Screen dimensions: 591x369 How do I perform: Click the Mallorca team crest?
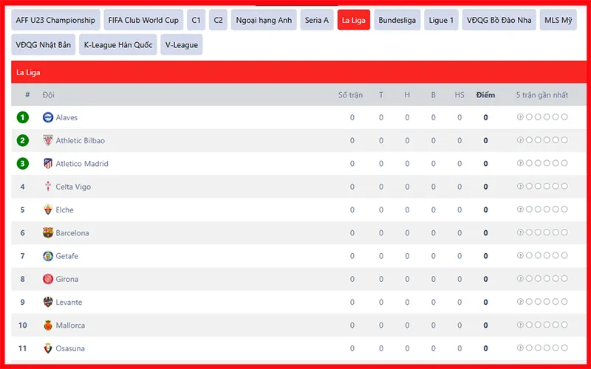coord(48,325)
